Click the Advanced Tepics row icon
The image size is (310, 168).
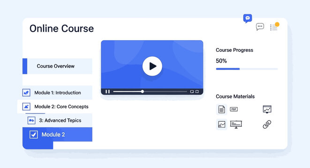coord(31,120)
